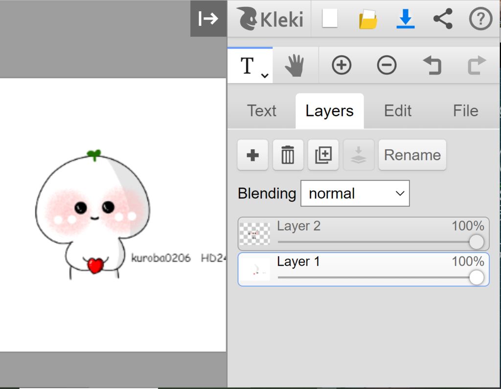The height and width of the screenshot is (389, 501).
Task: Click Layer 2 thumbnail preview
Action: (x=254, y=234)
